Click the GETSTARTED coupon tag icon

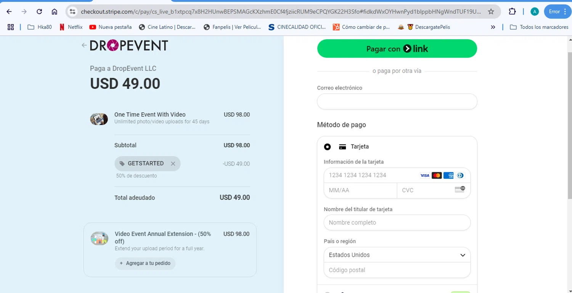(x=122, y=163)
